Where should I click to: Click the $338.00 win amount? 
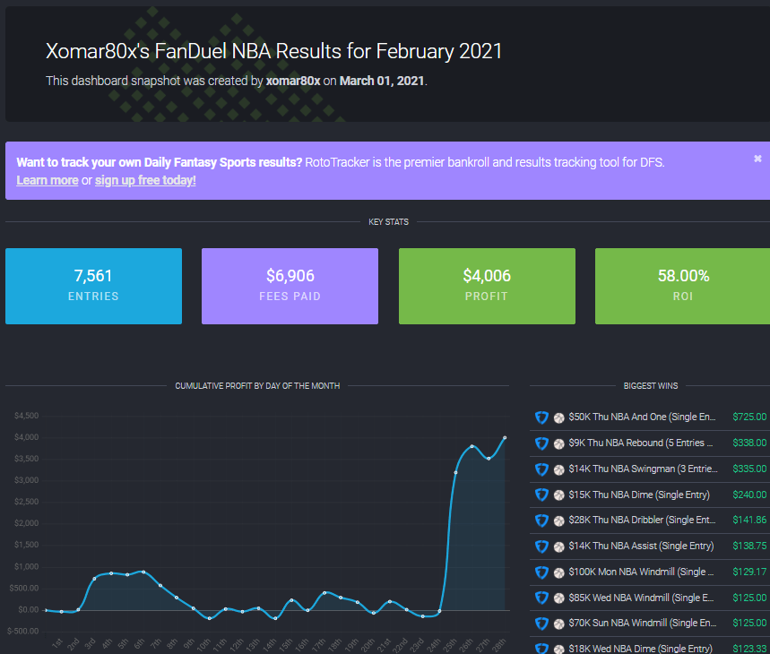point(749,443)
